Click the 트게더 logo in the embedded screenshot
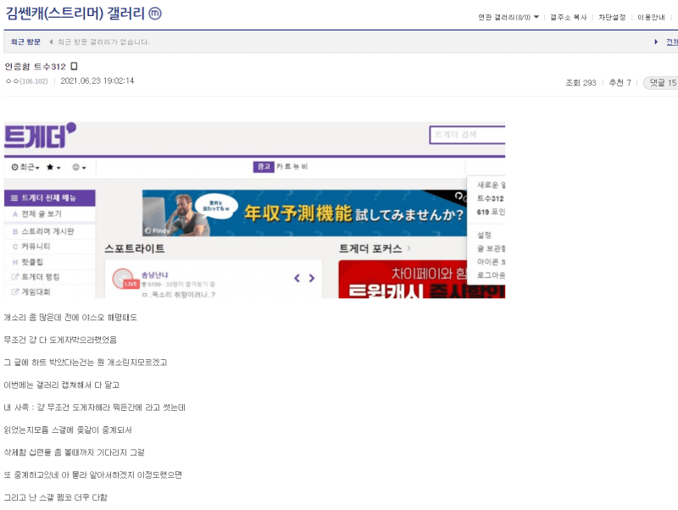 (40, 136)
